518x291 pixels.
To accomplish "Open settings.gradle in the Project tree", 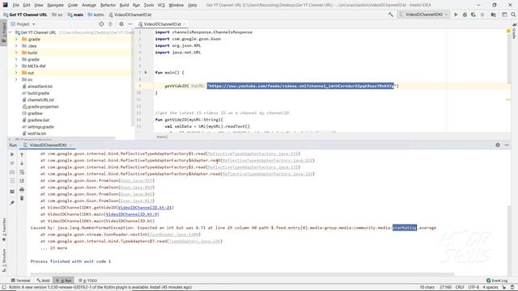I will [40, 127].
